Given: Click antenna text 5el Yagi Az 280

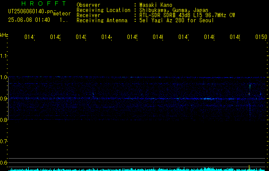Looking at the screenshot, I should coord(163,21).
